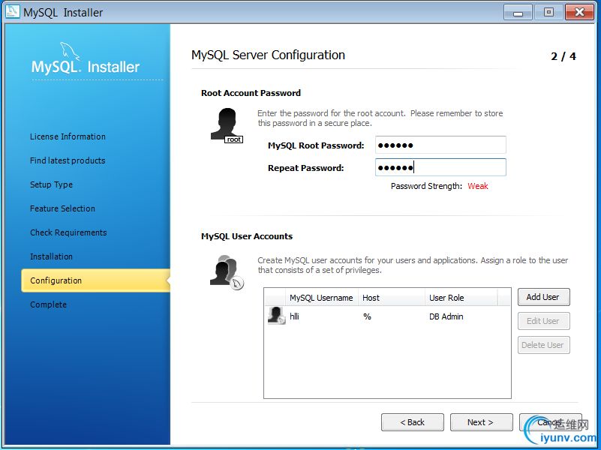This screenshot has height=450, width=601.
Task: Select the Installation step in sidebar
Action: pyautogui.click(x=51, y=256)
